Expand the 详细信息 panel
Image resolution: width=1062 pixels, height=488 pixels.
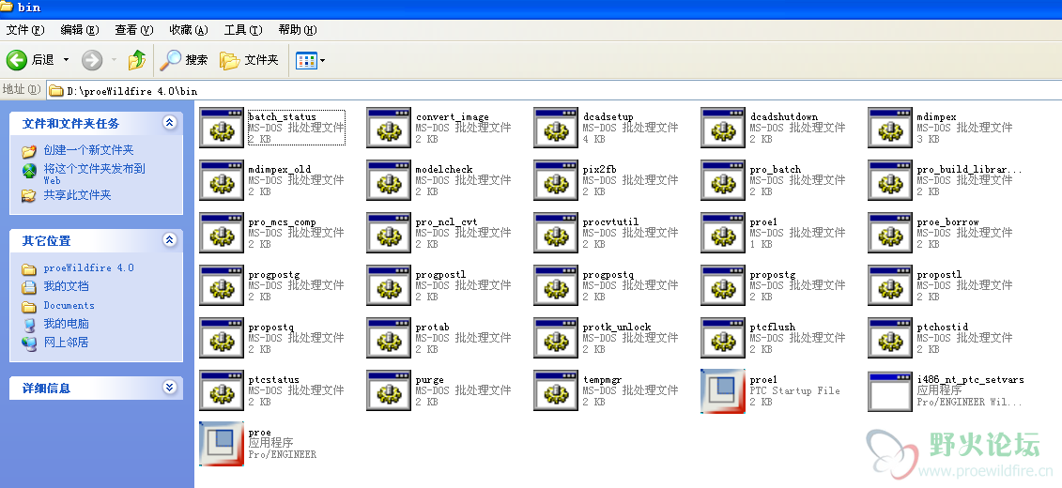pos(169,388)
